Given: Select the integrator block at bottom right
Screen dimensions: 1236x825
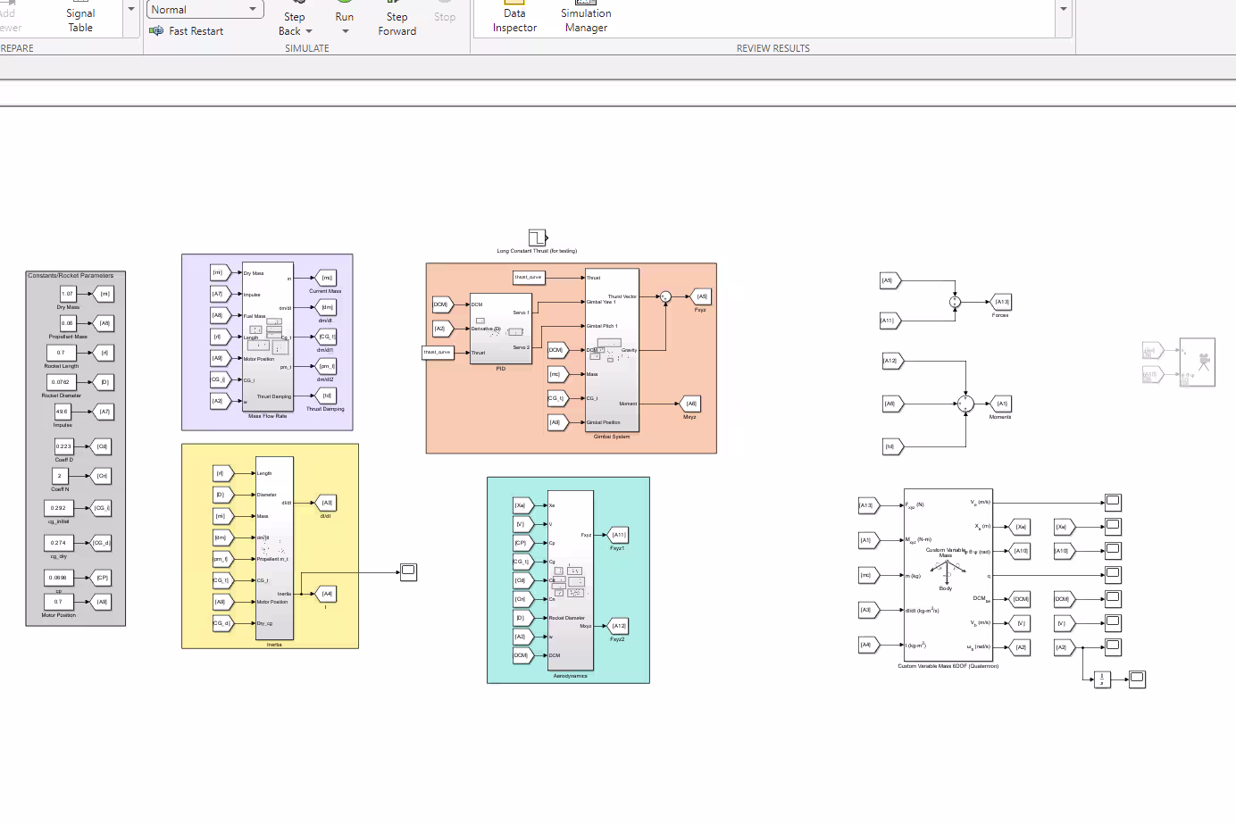Looking at the screenshot, I should click(x=1102, y=679).
